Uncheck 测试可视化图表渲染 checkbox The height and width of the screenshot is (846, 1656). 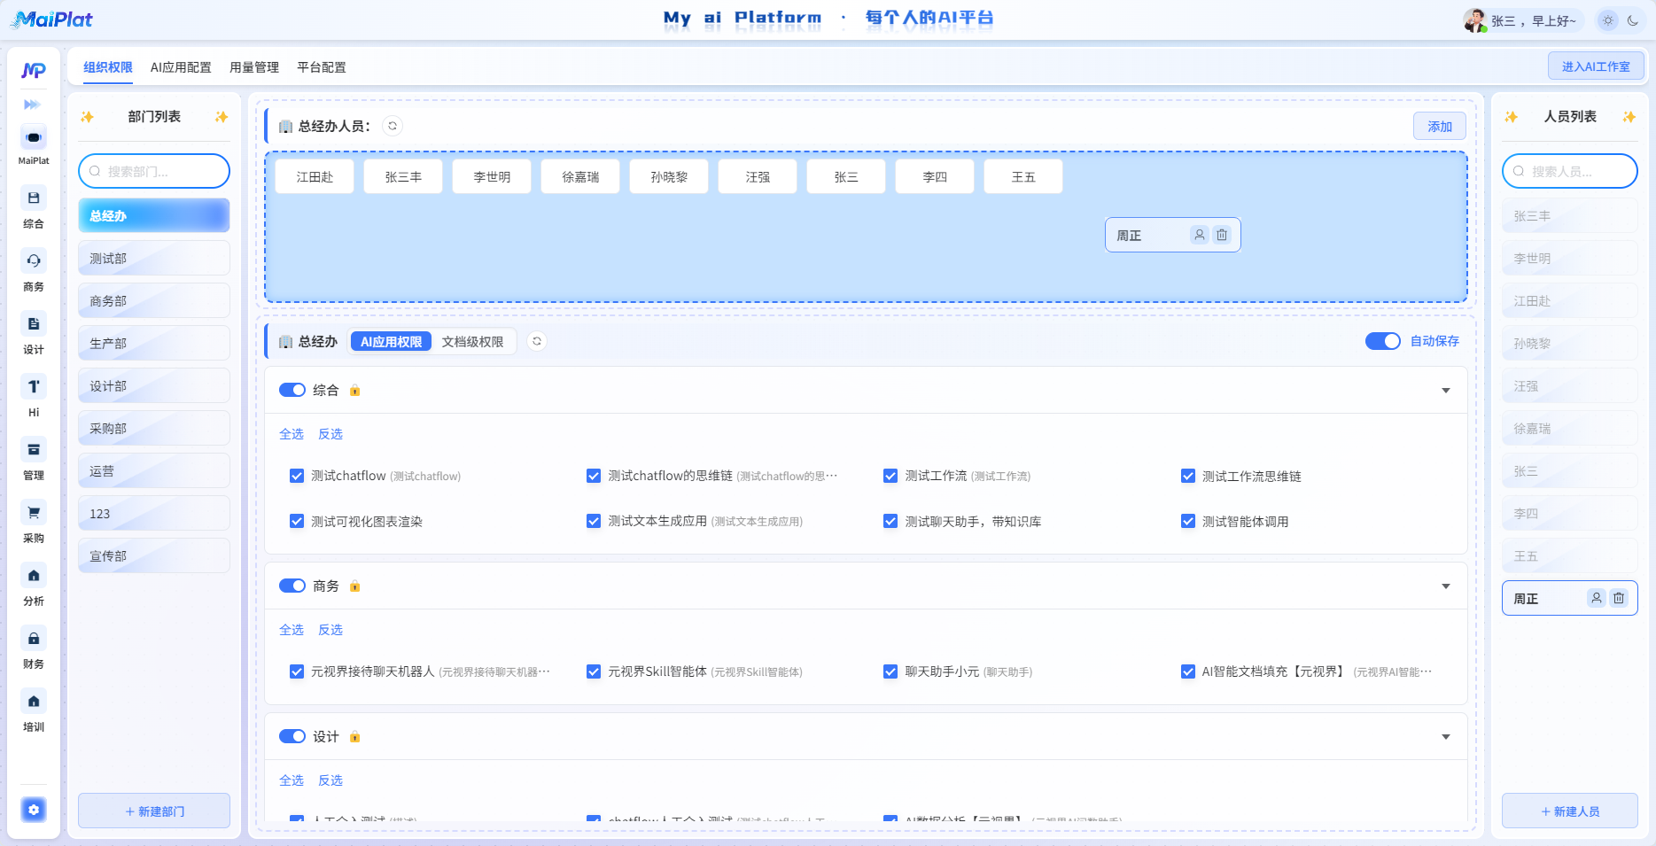(x=297, y=521)
